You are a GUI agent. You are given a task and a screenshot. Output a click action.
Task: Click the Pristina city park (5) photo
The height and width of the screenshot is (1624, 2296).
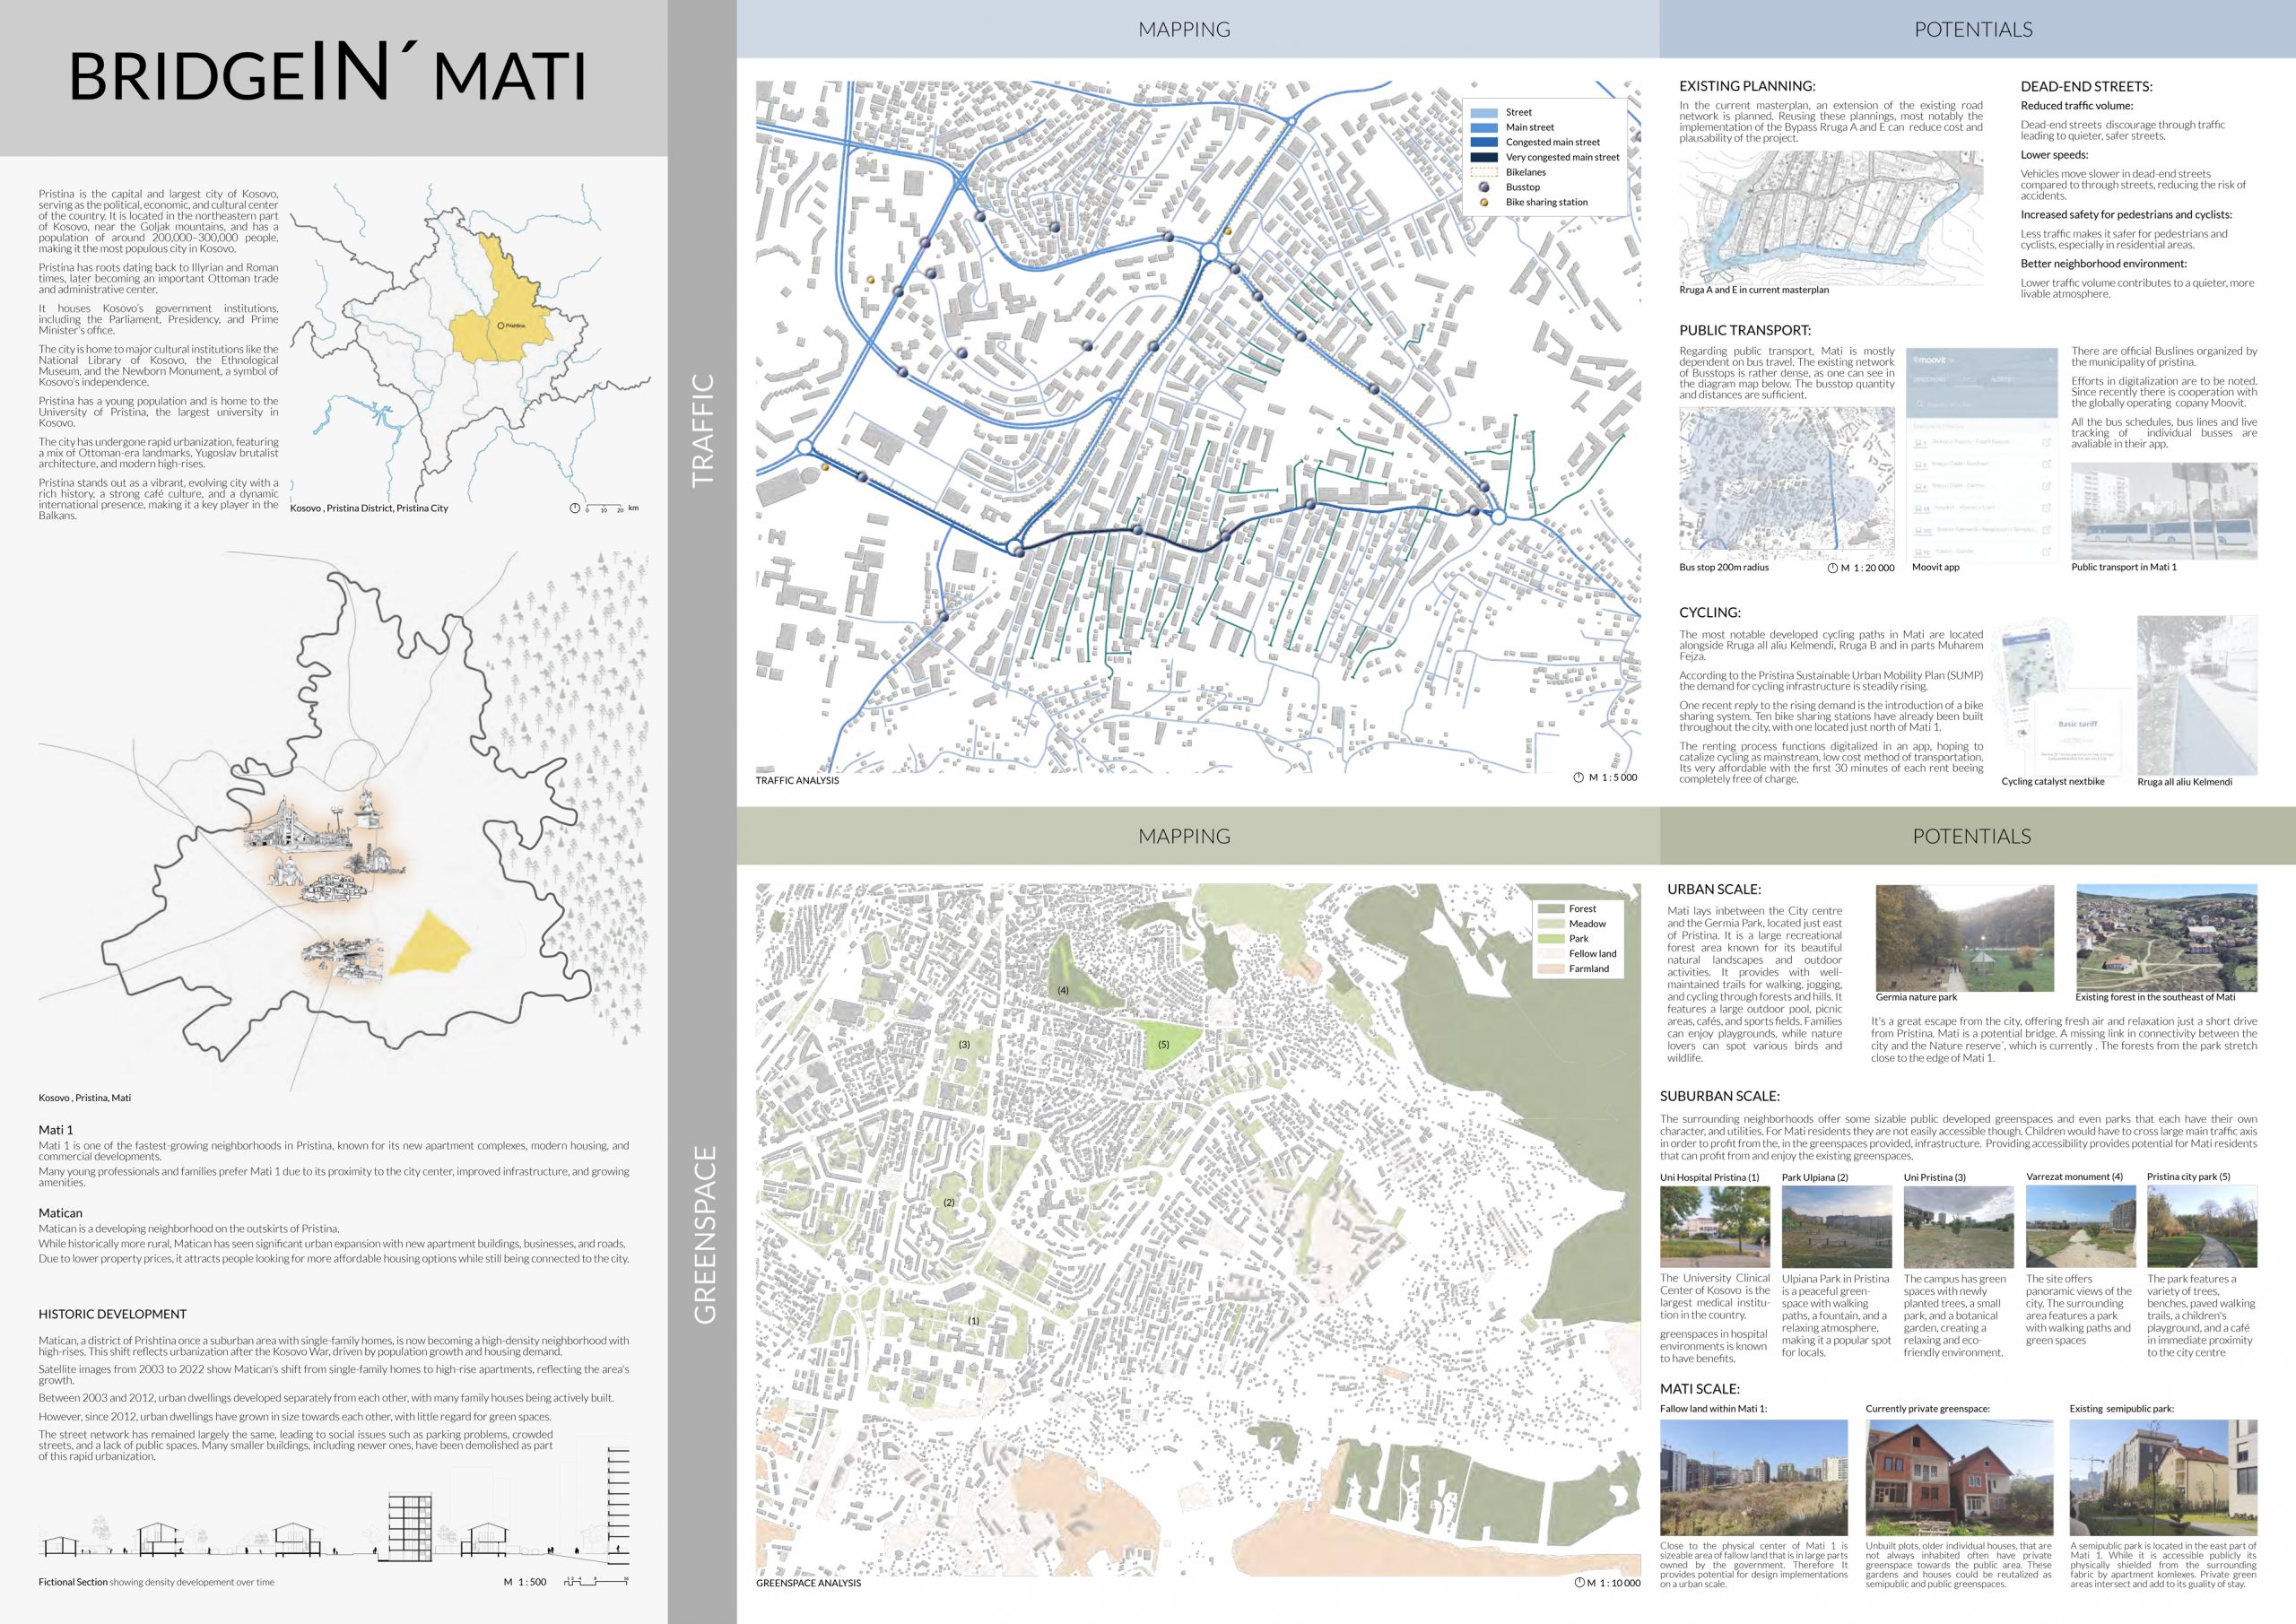point(2201,1226)
